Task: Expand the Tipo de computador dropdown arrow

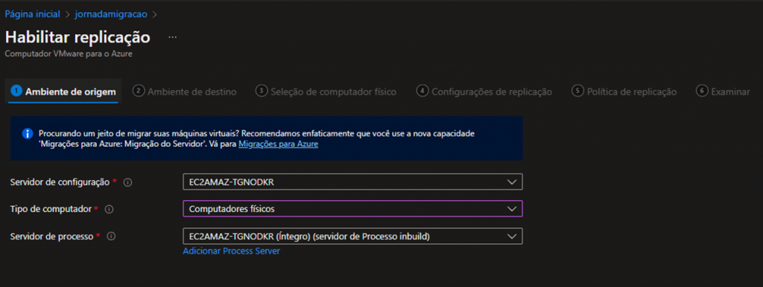Action: 511,209
